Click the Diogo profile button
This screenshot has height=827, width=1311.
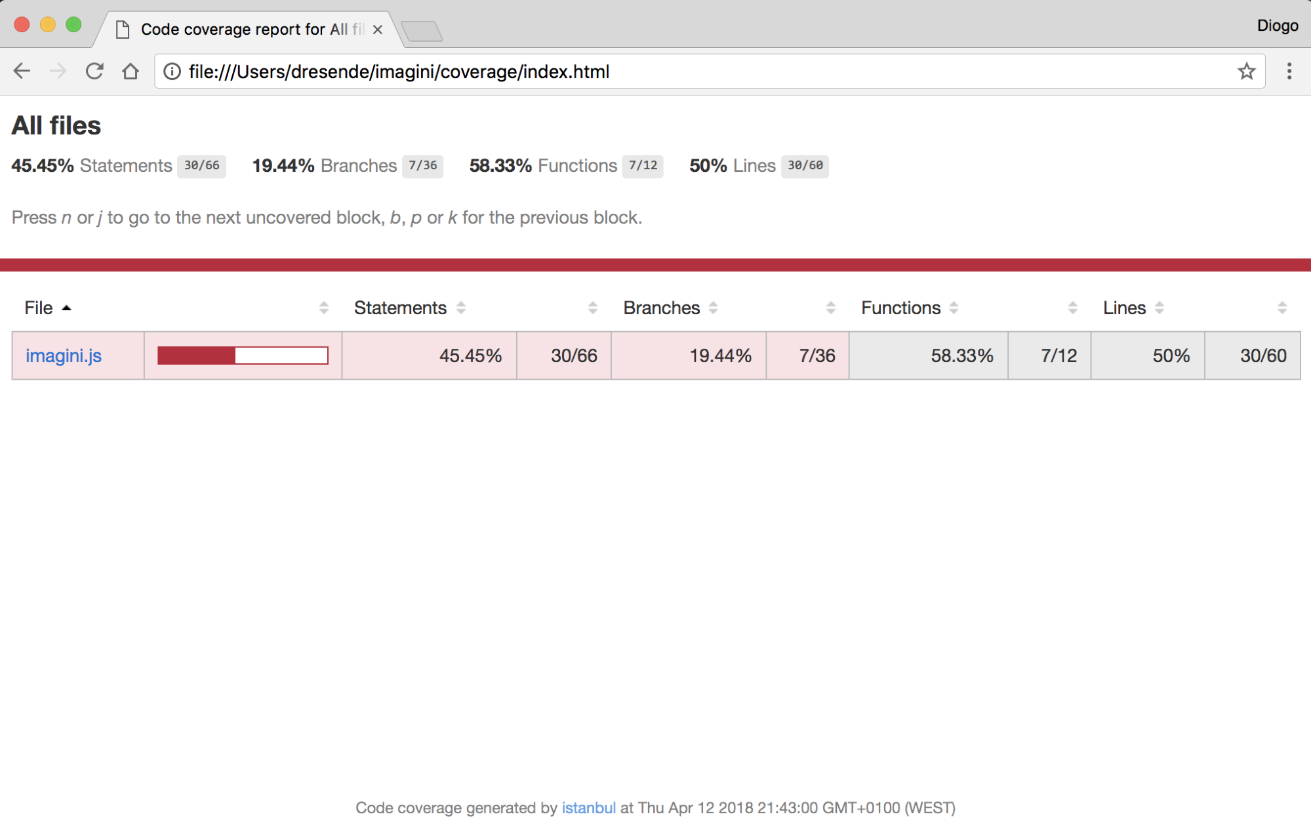click(x=1277, y=26)
